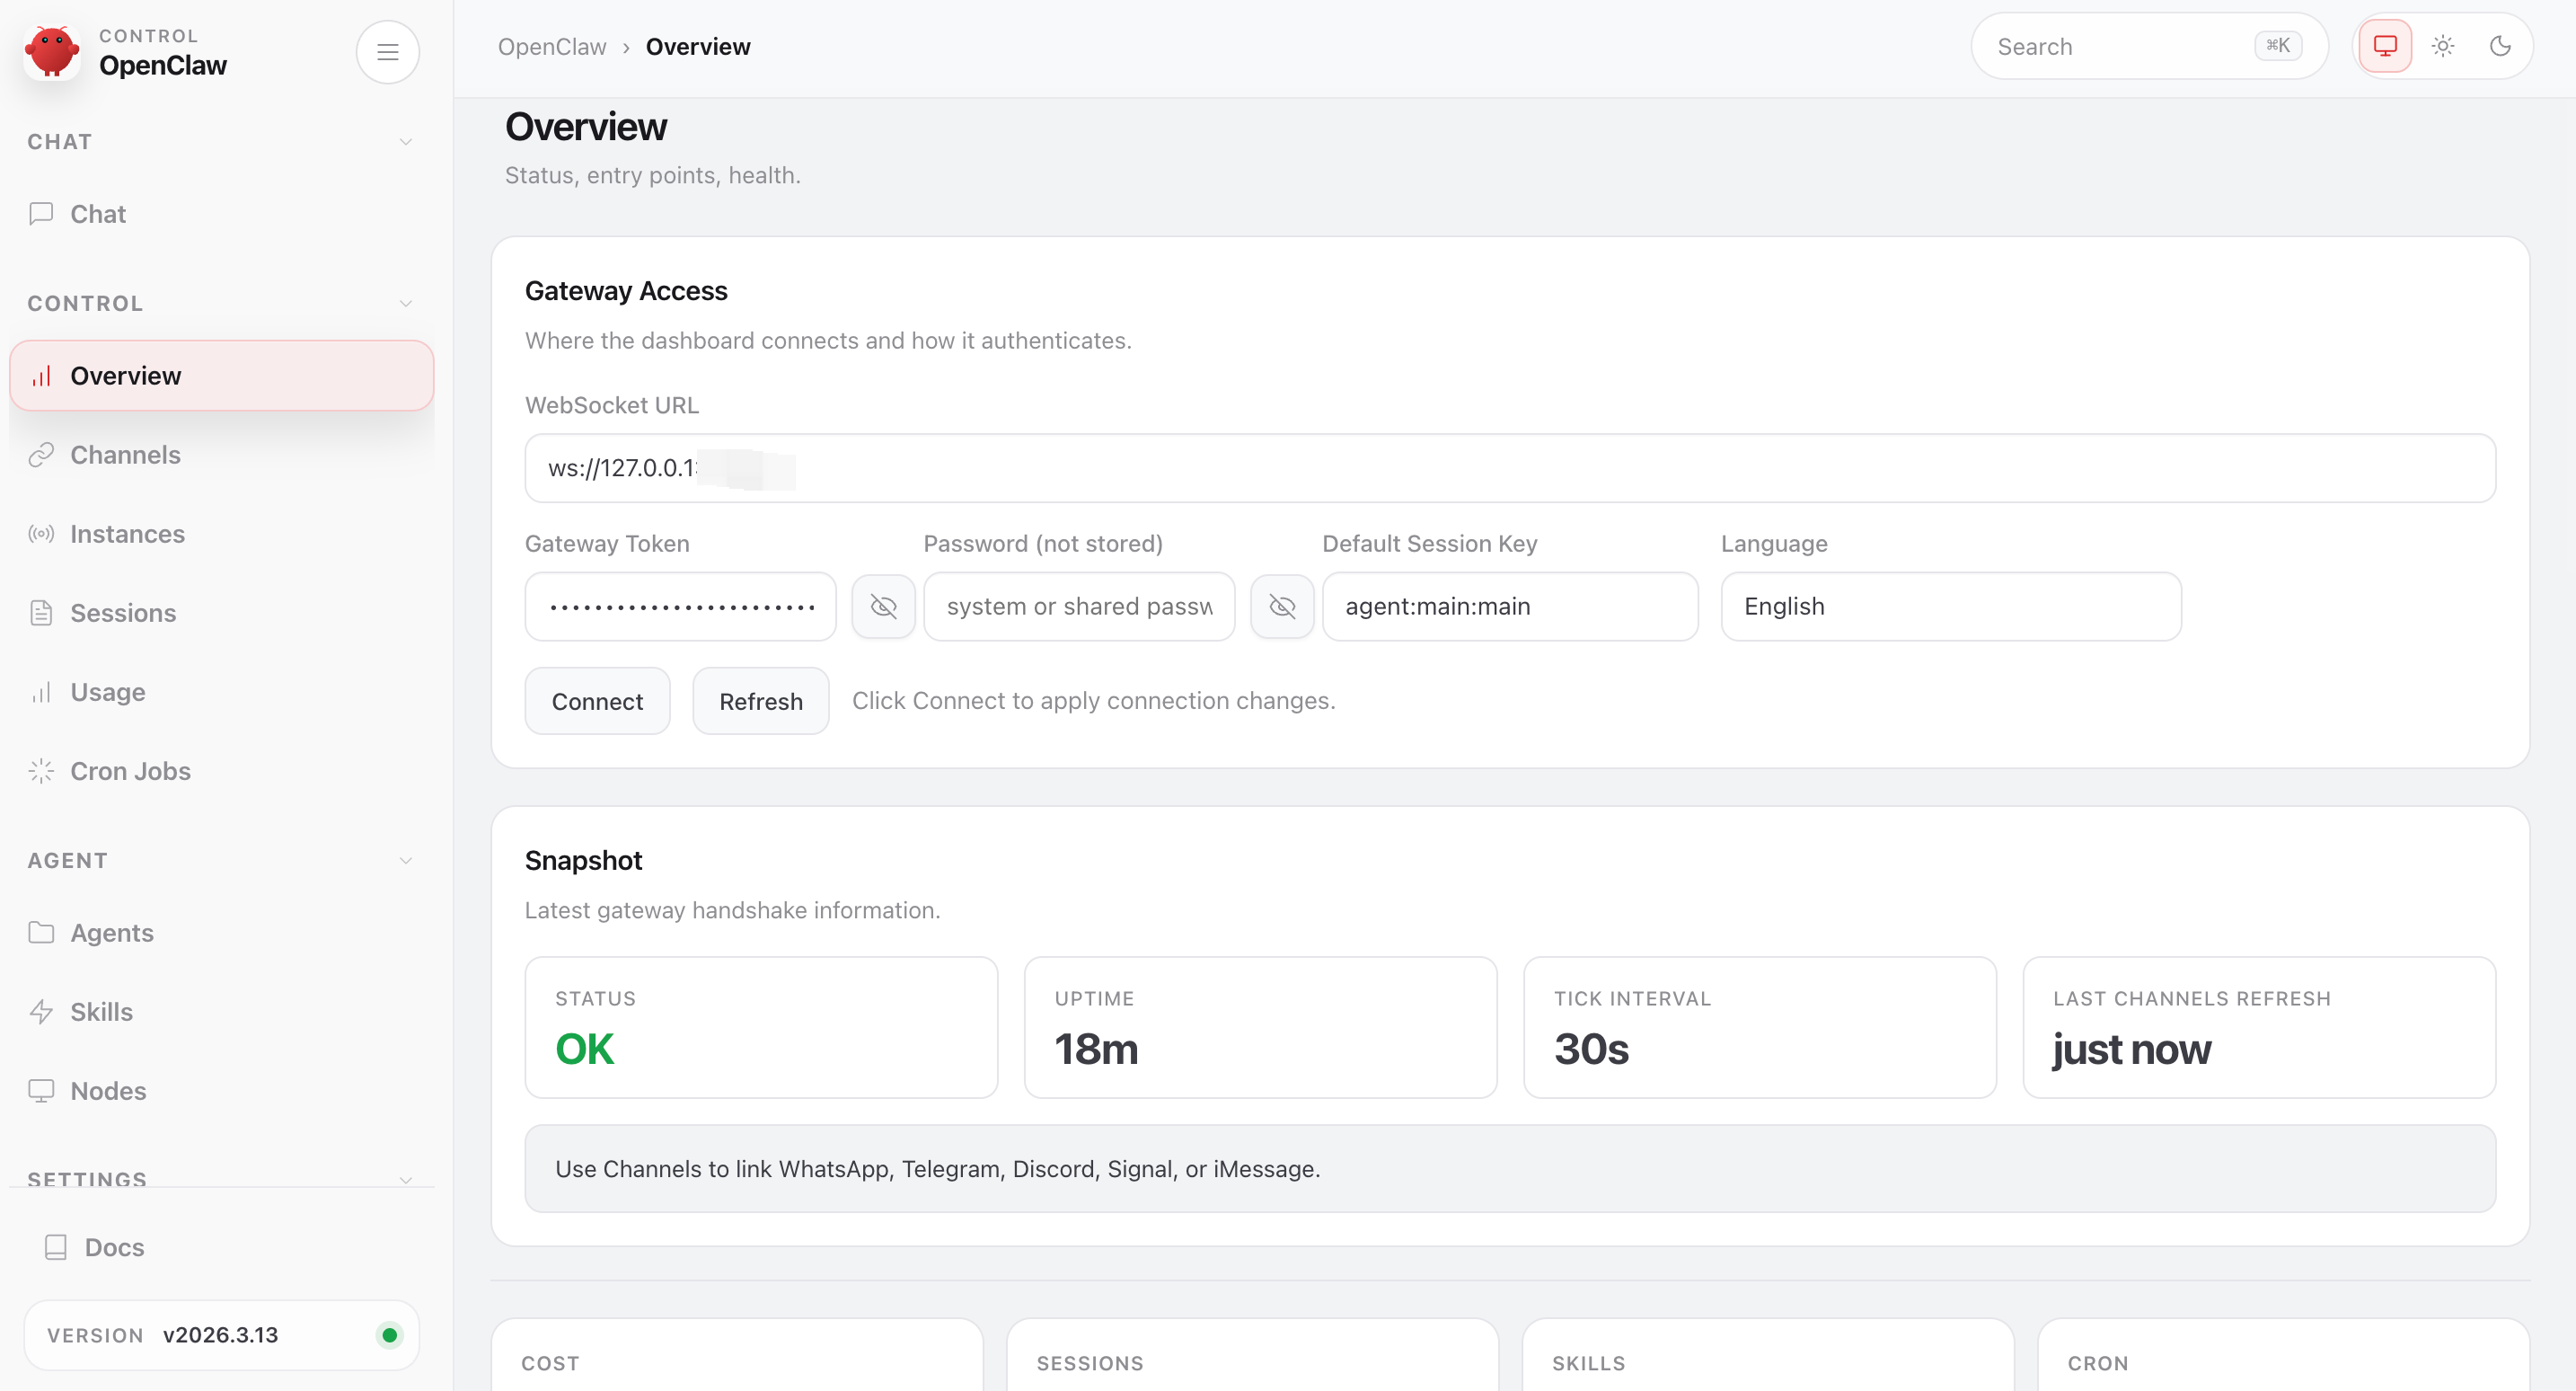Viewport: 2576px width, 1391px height.
Task: Go to Skills page
Action: pyautogui.click(x=221, y=1012)
